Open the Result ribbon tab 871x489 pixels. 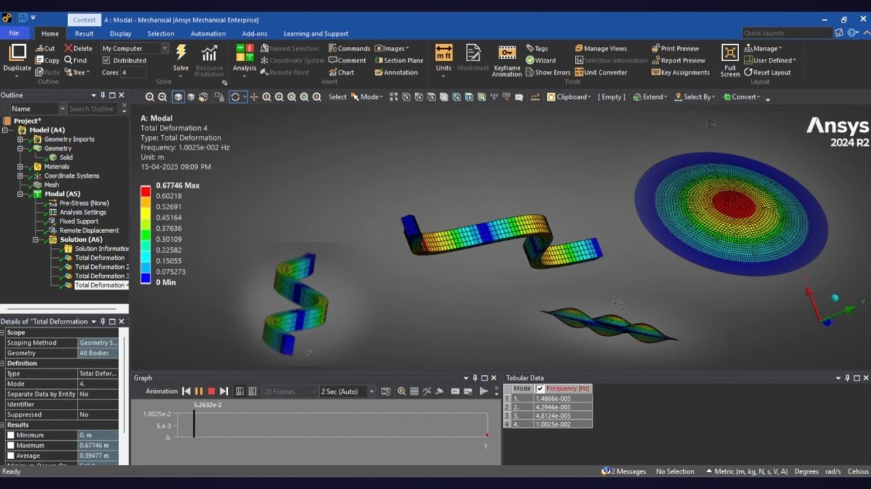[x=84, y=33]
